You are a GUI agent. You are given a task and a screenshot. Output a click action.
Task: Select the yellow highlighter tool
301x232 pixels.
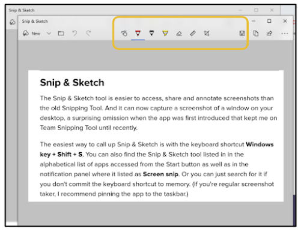165,33
